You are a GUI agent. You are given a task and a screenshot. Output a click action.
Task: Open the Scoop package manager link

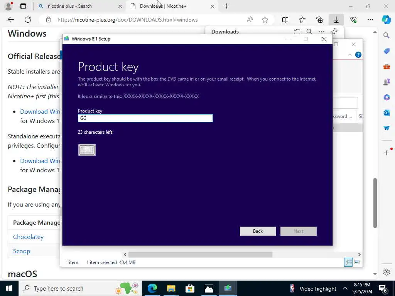[x=22, y=251]
